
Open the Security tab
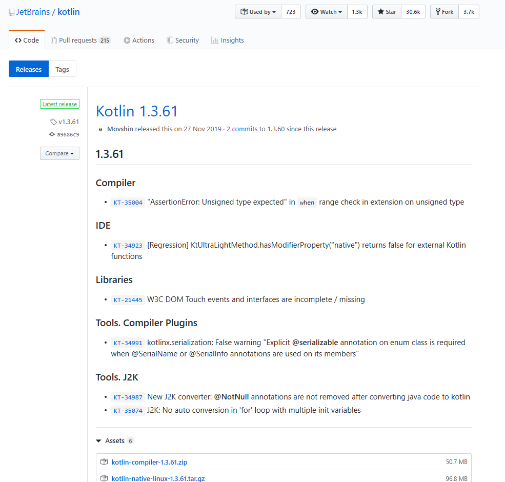[x=183, y=41]
